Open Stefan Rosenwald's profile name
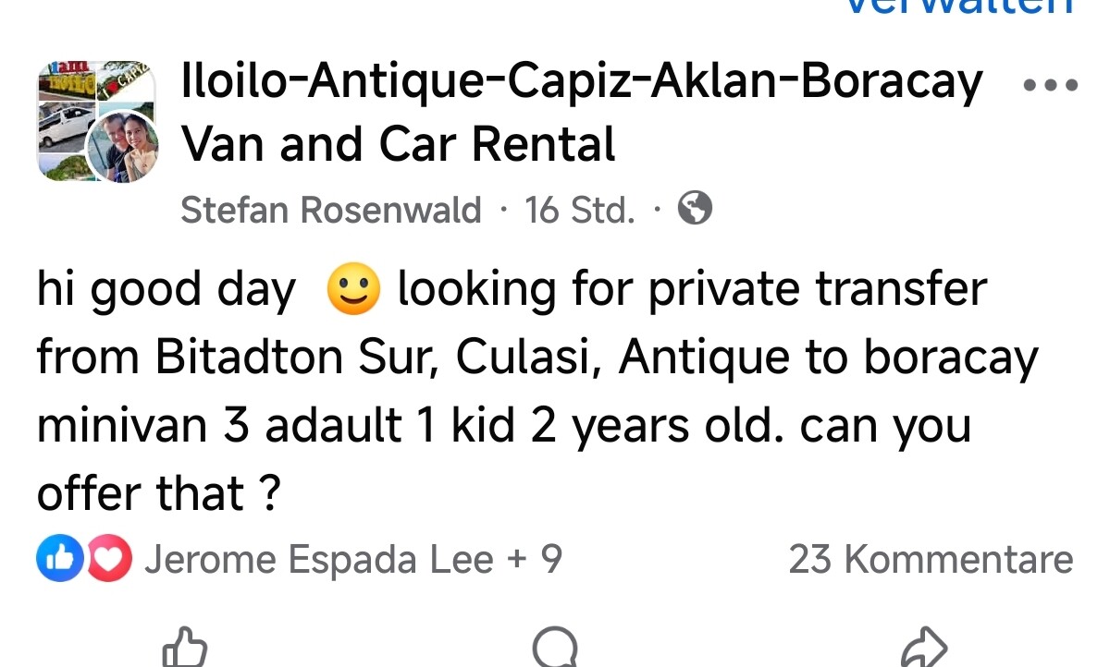This screenshot has height=667, width=1110. [331, 211]
